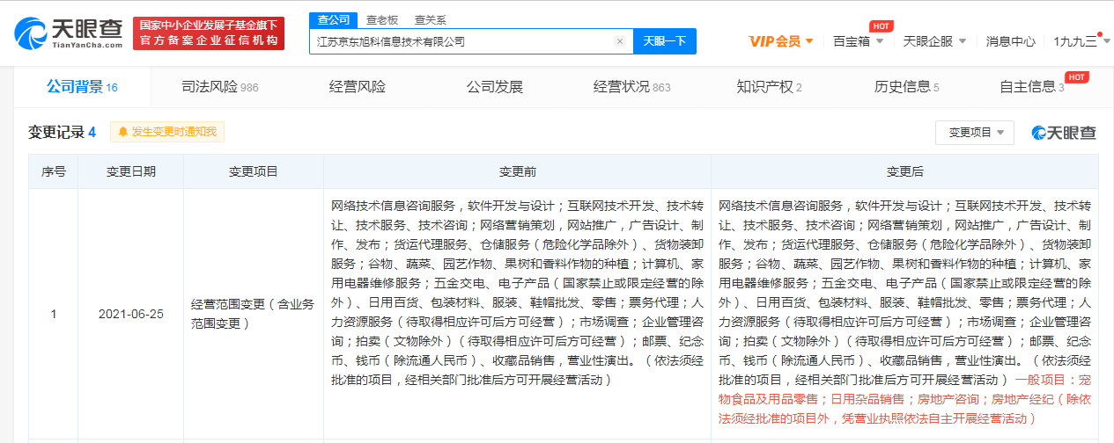Switch to the 公司发展 tab
This screenshot has width=1114, height=443.
click(x=494, y=86)
